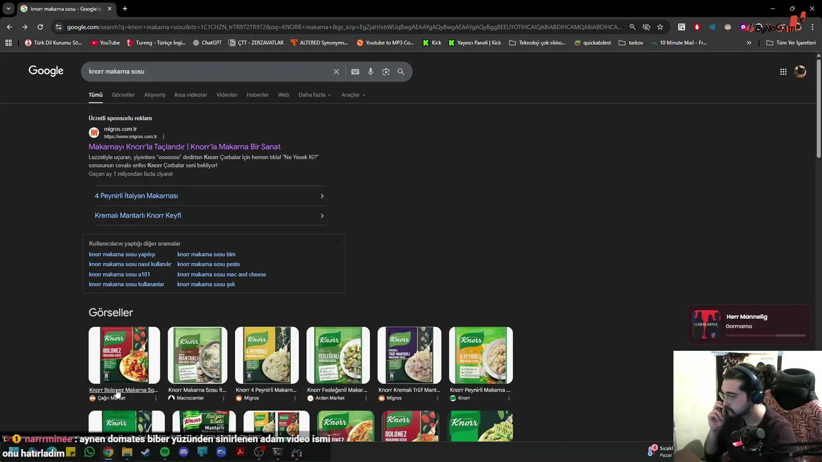Open the Kick bookmark
This screenshot has width=822, height=462.
coord(432,43)
